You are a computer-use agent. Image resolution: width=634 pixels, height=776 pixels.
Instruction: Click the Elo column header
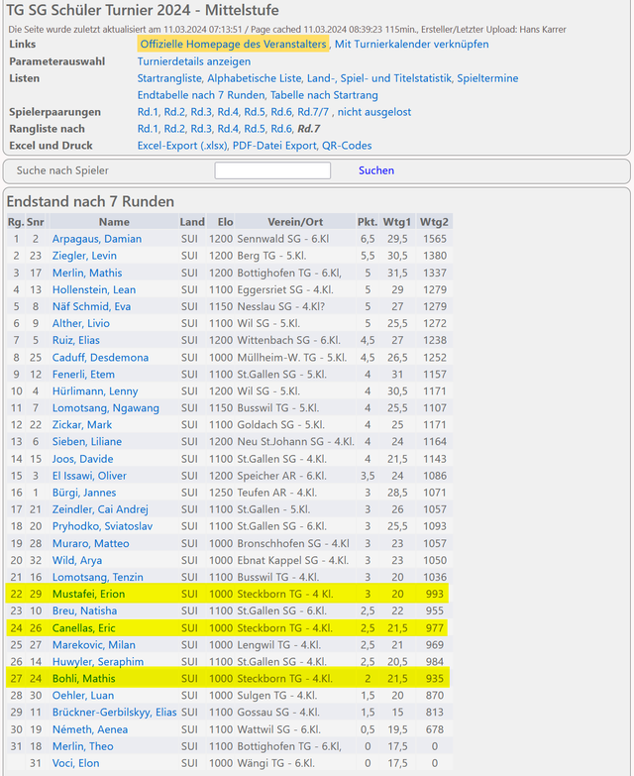pyautogui.click(x=226, y=222)
